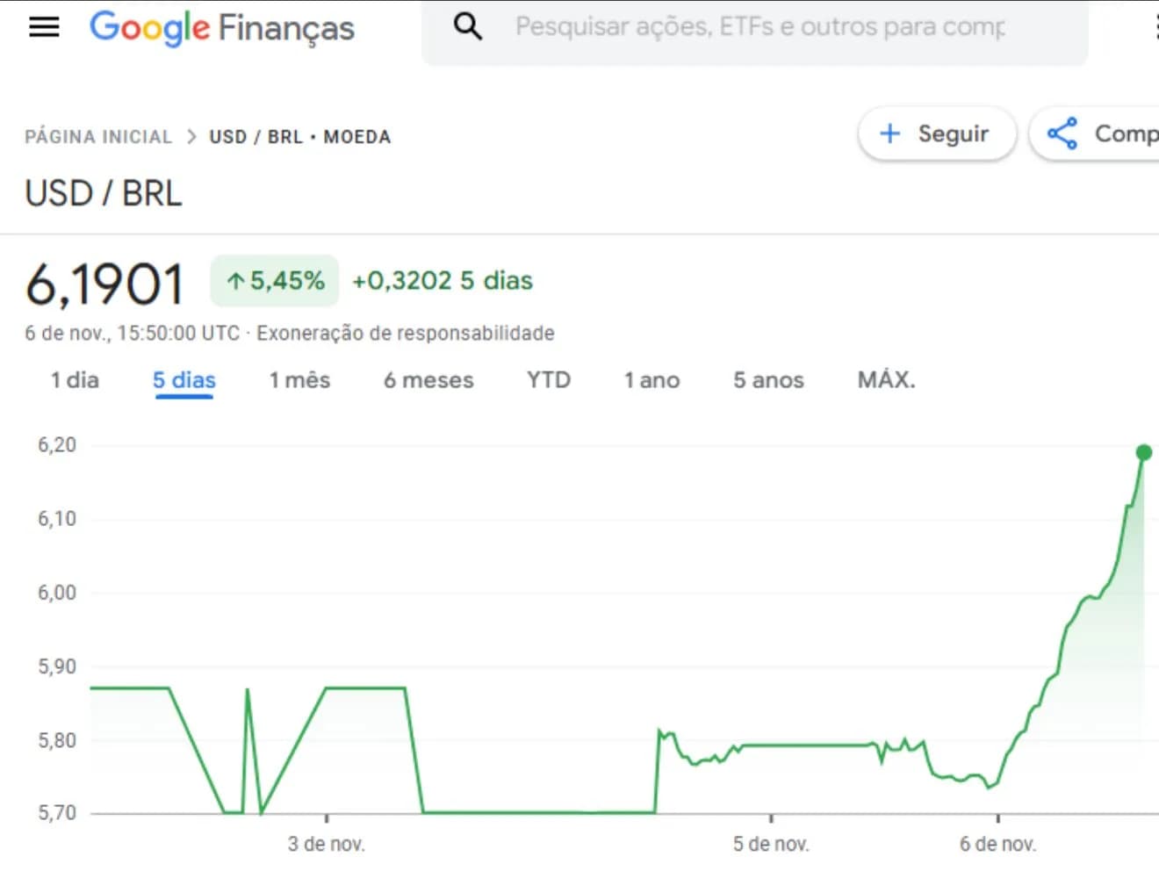This screenshot has width=1159, height=871.
Task: Open the MÁX. chart timeframe
Action: pos(886,379)
